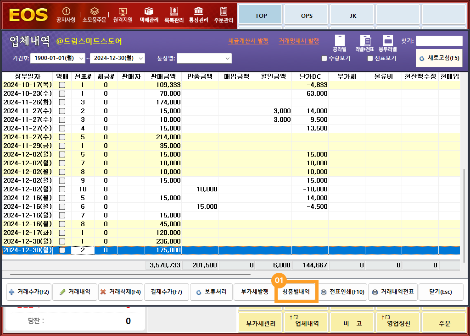
Task: Launch 원격지원 remote support
Action: (x=123, y=15)
